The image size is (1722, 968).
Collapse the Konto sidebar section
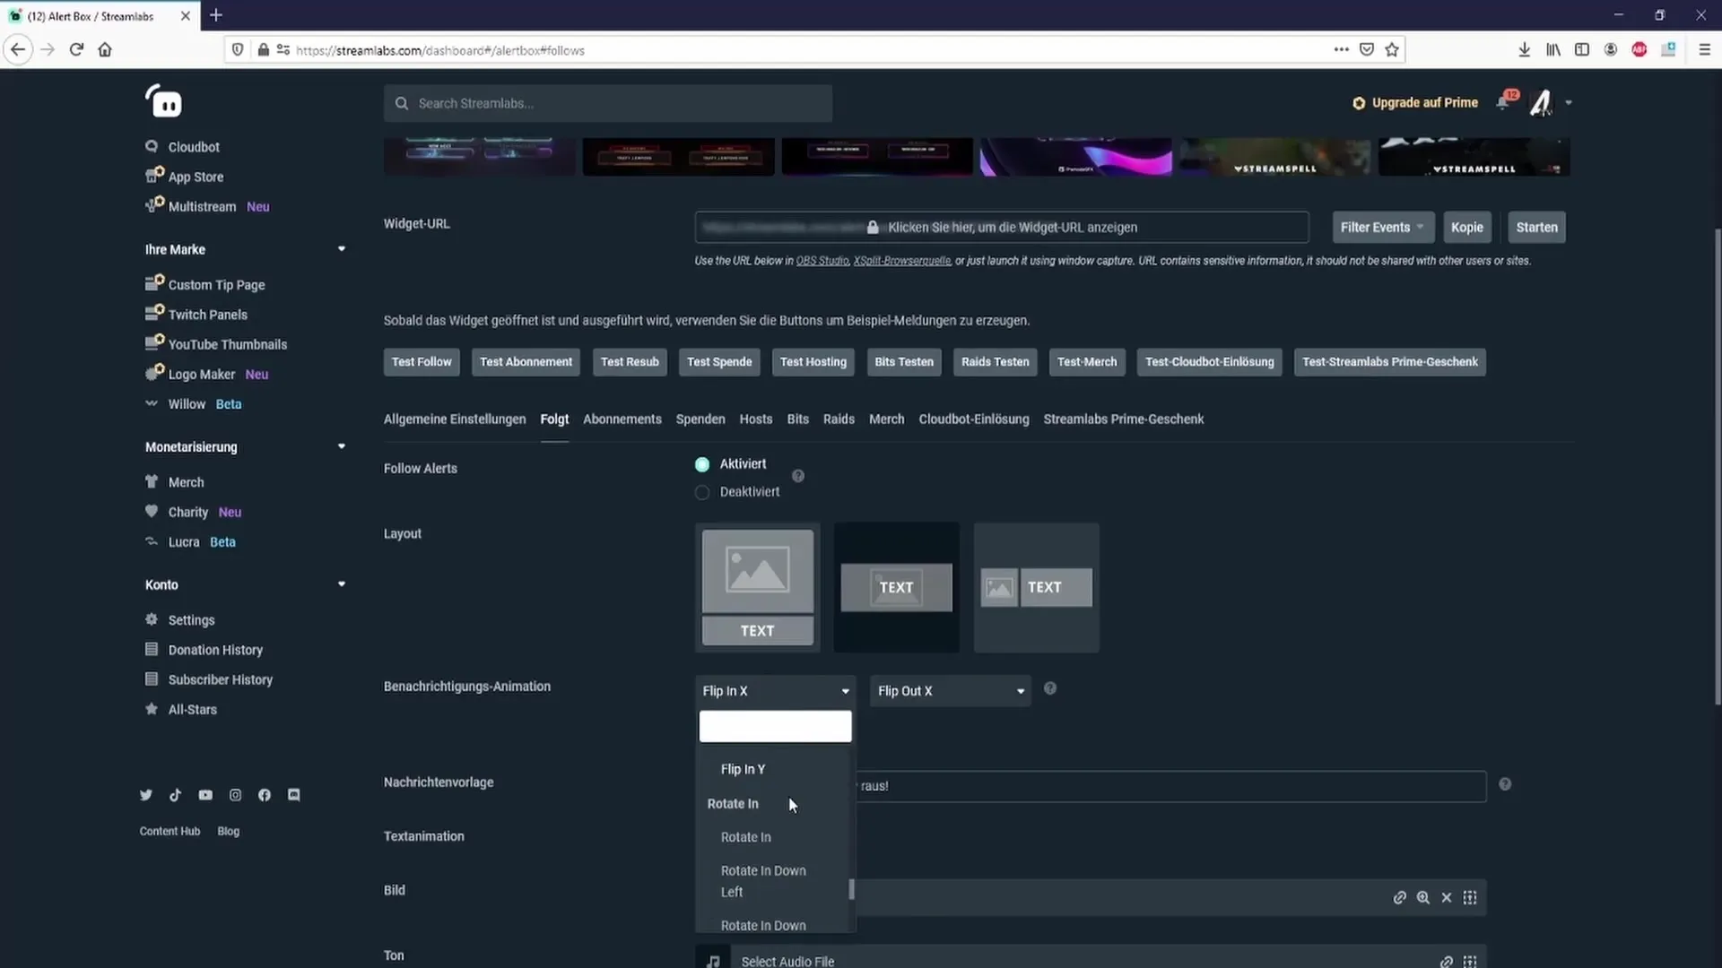342,584
